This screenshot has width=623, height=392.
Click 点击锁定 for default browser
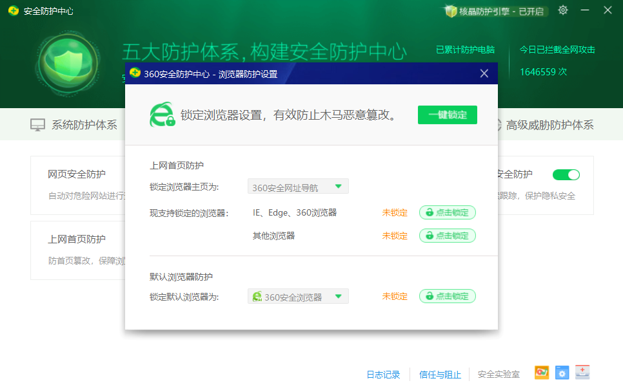pos(448,296)
